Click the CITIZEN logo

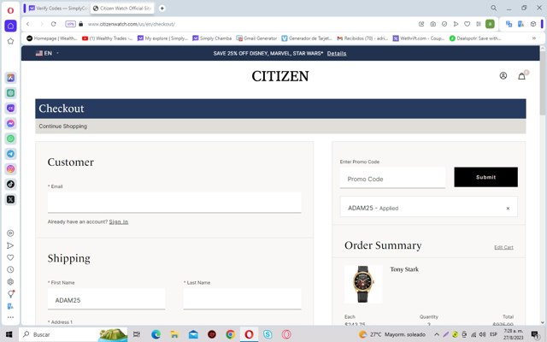[280, 76]
